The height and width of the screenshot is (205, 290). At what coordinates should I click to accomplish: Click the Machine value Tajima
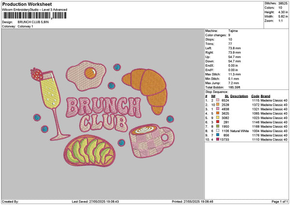[x=233, y=31]
